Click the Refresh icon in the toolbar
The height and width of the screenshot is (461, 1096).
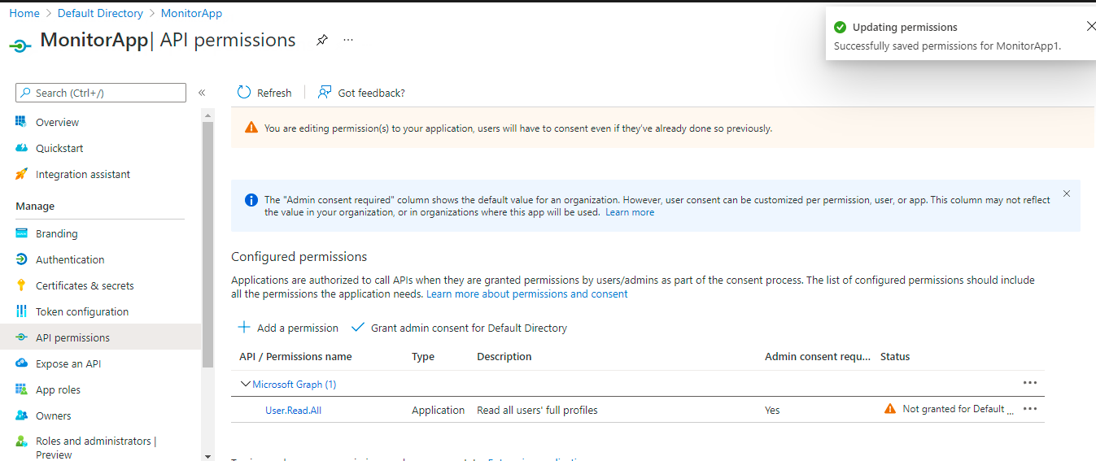tap(244, 92)
